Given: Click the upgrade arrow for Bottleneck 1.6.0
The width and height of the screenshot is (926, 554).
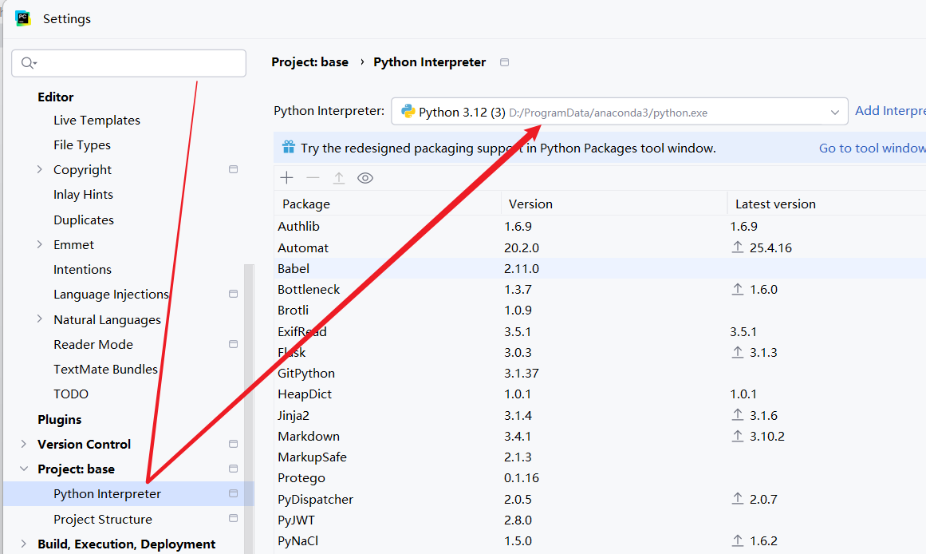Looking at the screenshot, I should click(x=738, y=289).
